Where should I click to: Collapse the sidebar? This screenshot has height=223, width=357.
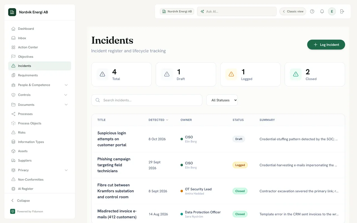click(21, 201)
